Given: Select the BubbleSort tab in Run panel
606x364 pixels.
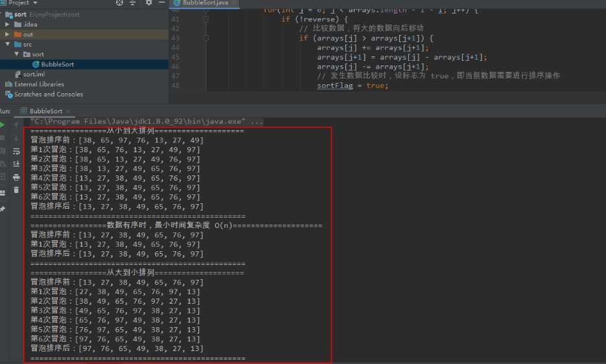Looking at the screenshot, I should pyautogui.click(x=45, y=111).
